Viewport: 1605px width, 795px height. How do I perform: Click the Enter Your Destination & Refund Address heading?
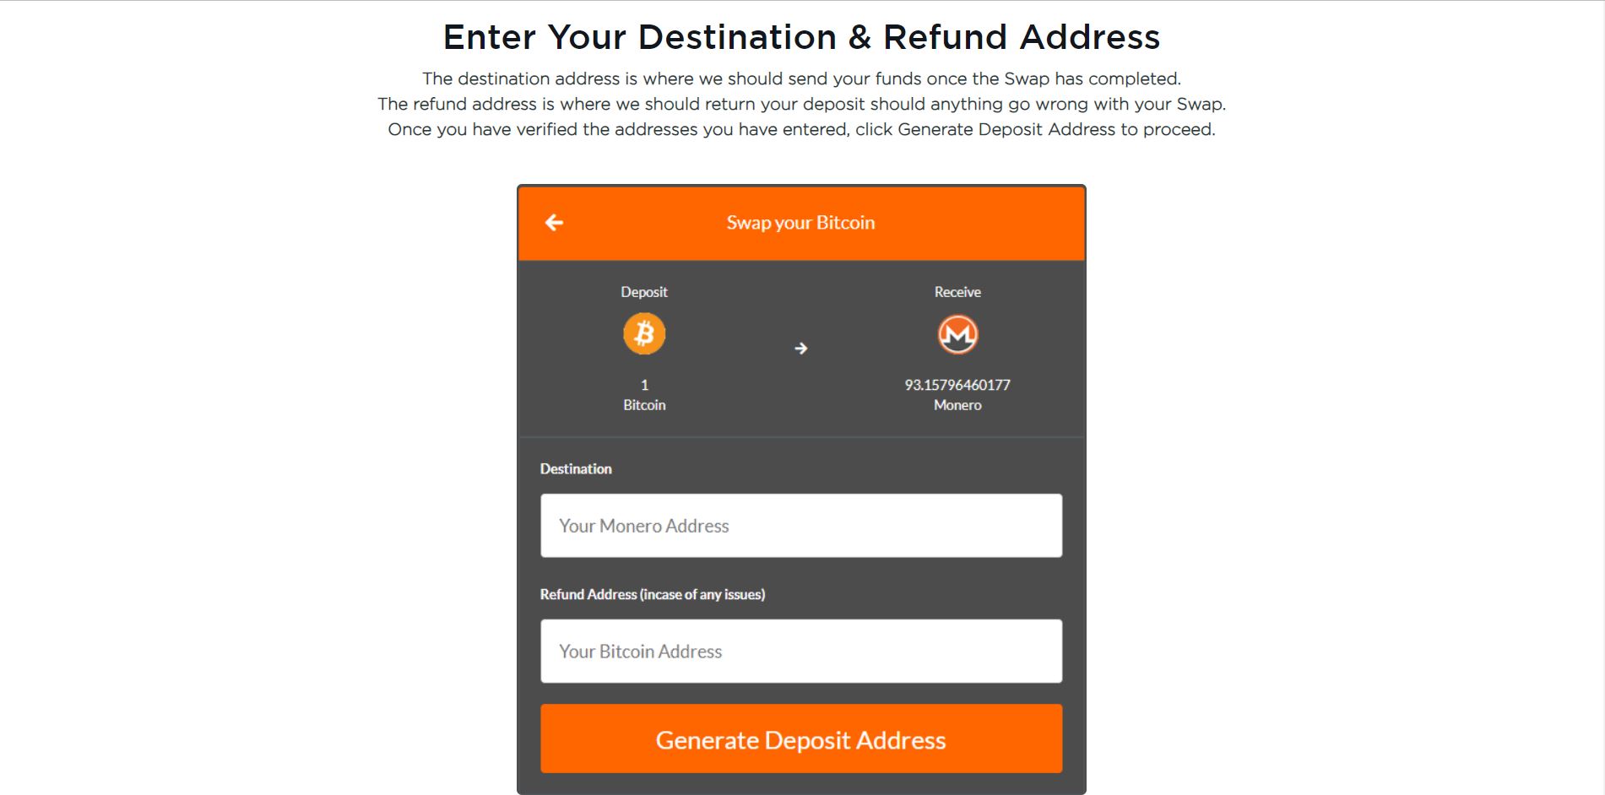pyautogui.click(x=802, y=37)
